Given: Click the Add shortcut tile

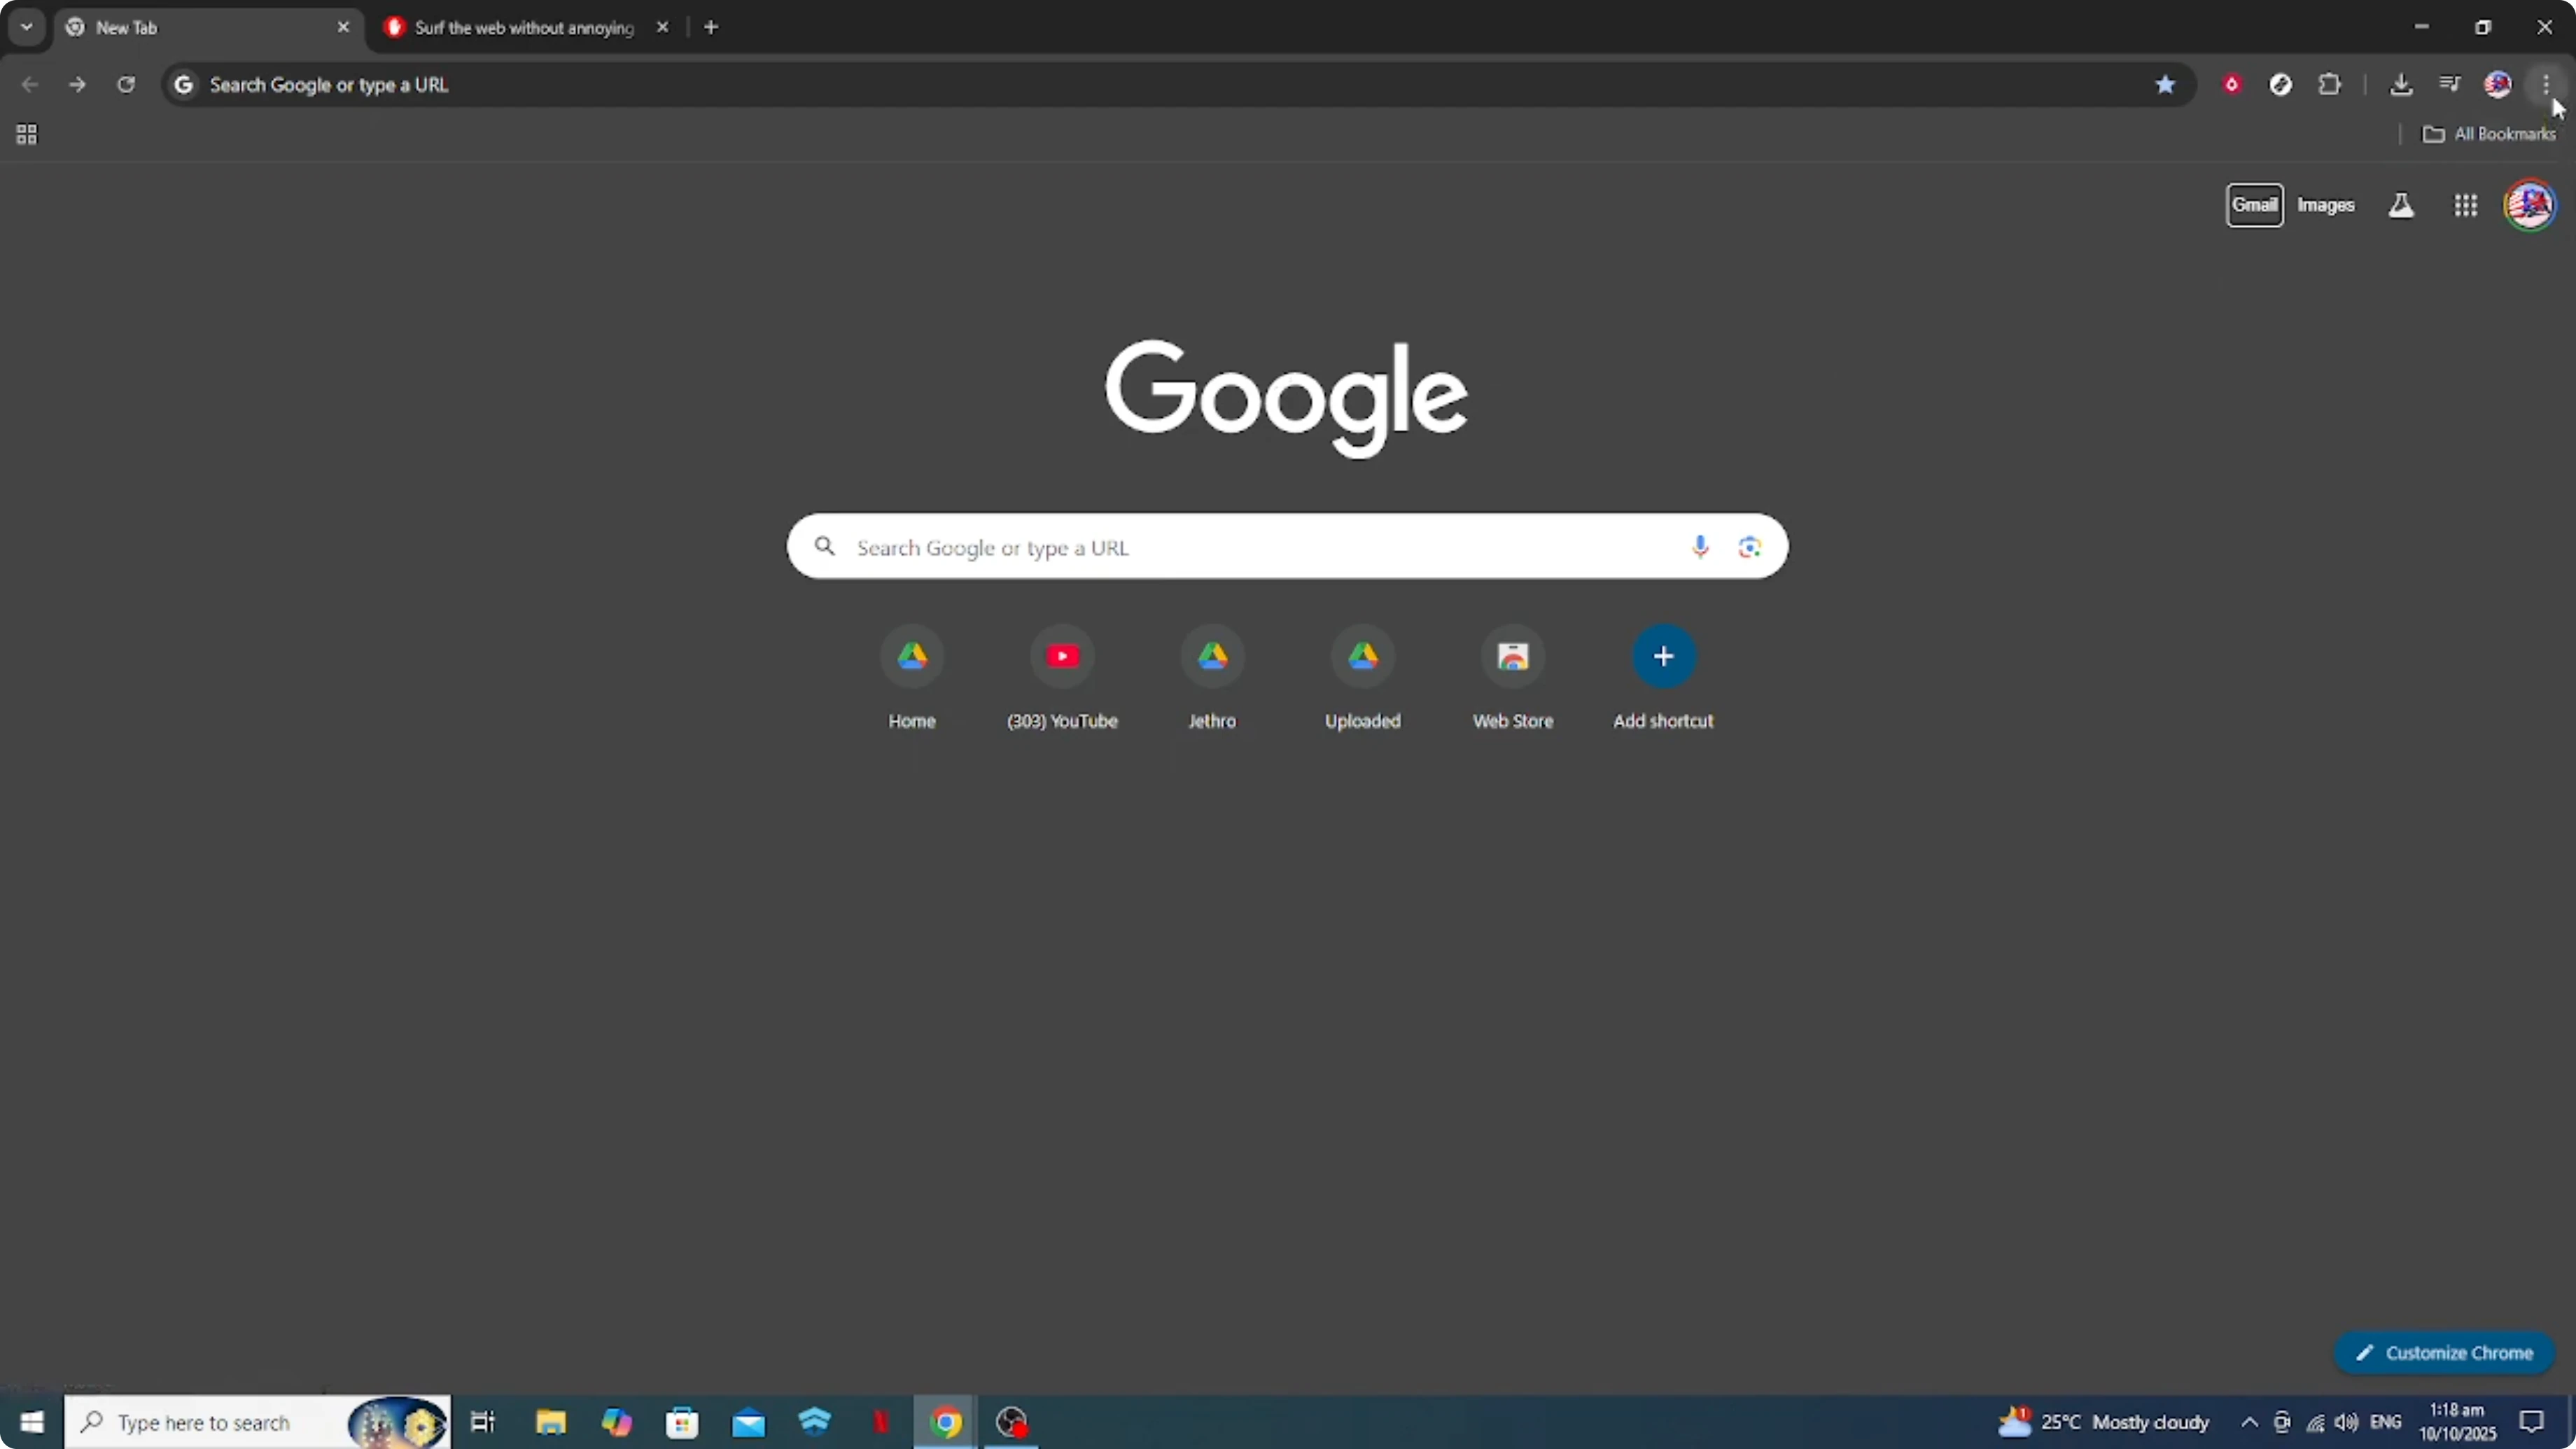Looking at the screenshot, I should click(x=1663, y=657).
